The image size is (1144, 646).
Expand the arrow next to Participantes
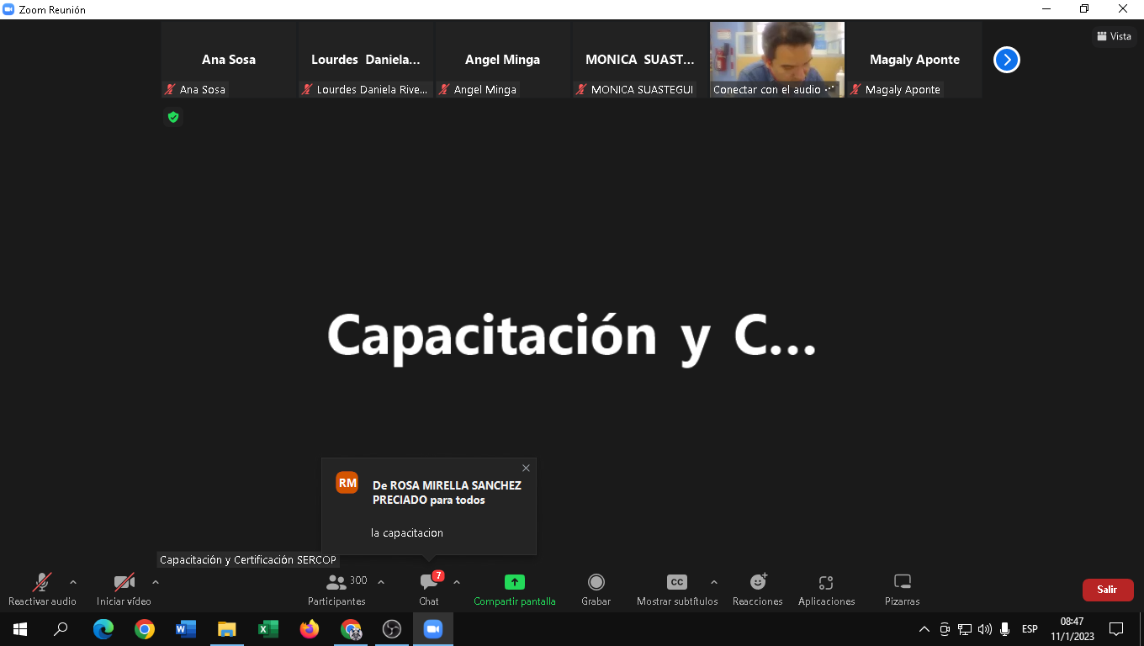(381, 582)
